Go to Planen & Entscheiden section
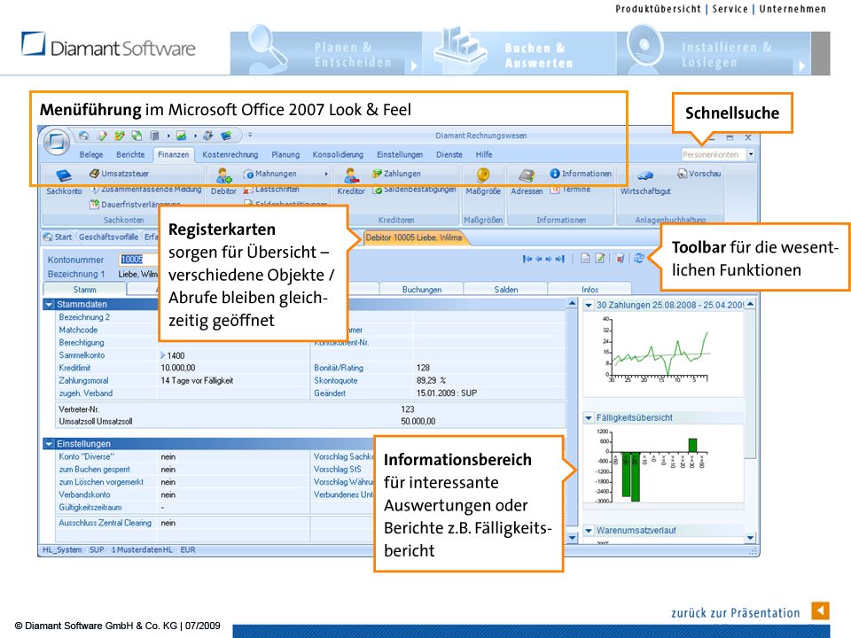 pos(326,53)
